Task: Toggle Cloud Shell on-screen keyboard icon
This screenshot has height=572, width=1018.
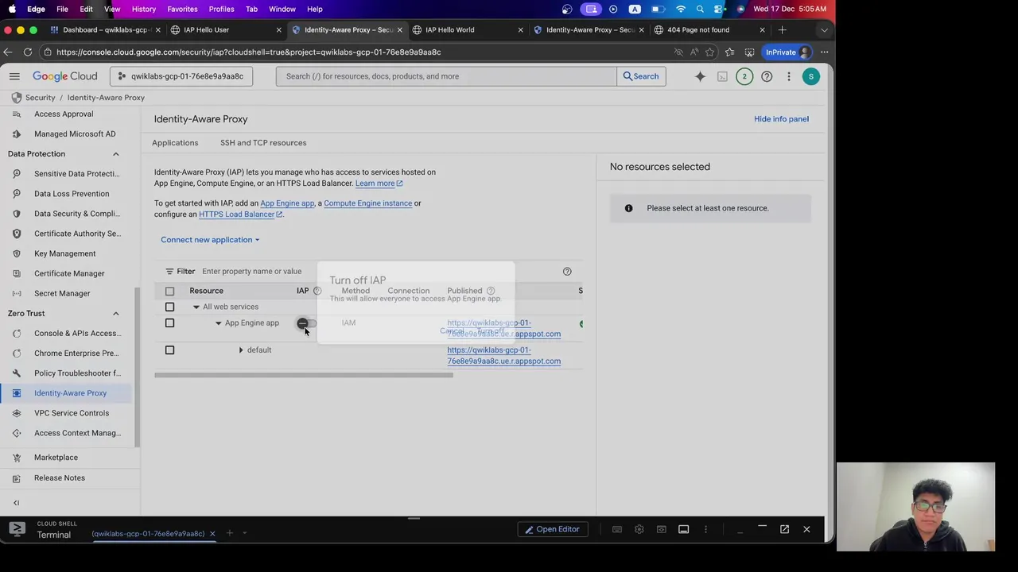Action: coord(616,529)
